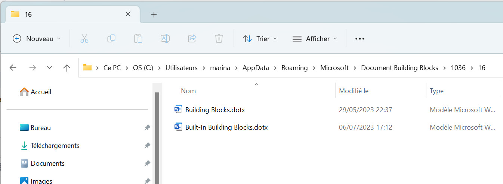
Task: Toggle pin for Téléchargements folder
Action: tap(147, 146)
